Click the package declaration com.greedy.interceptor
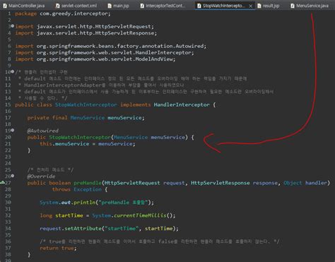 [x=75, y=13]
